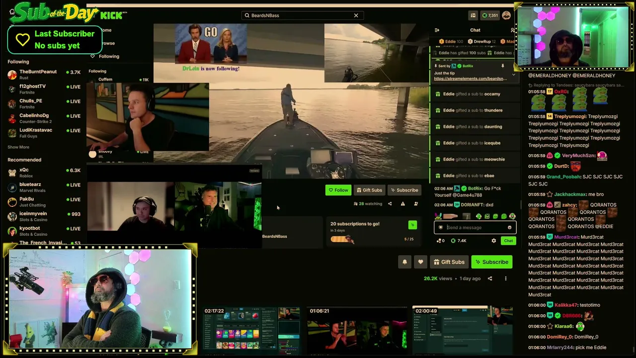
Task: Collapse the chat panel with the arrow icon
Action: point(437,30)
